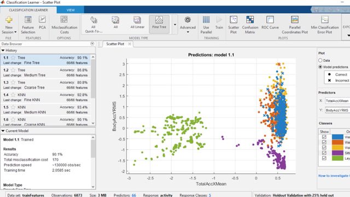Enable PCA option
Viewport: 350px width, 197px height.
[x=42, y=22]
